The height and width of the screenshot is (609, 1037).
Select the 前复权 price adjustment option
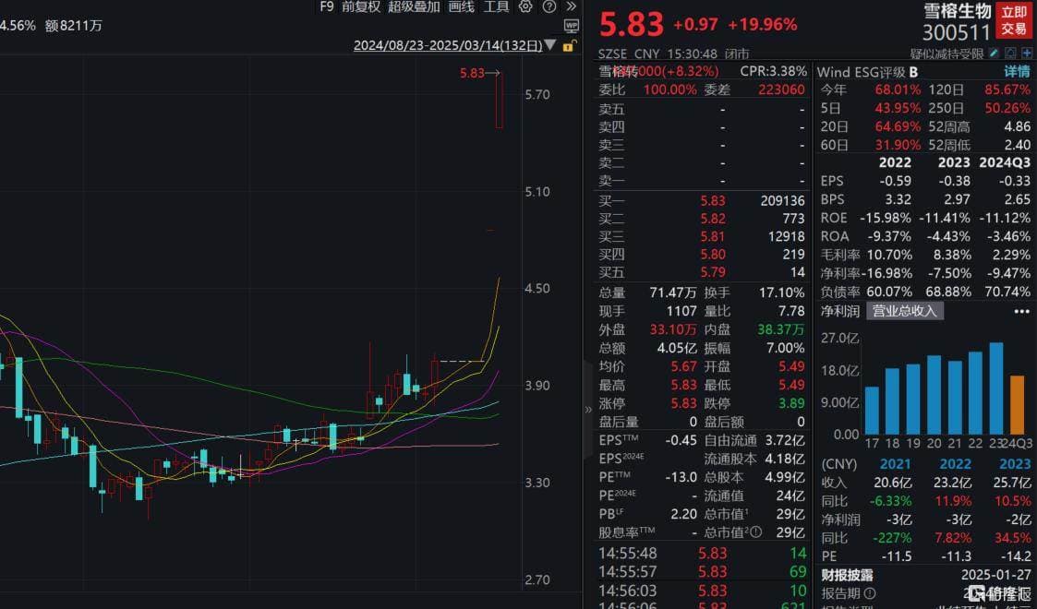coord(361,6)
